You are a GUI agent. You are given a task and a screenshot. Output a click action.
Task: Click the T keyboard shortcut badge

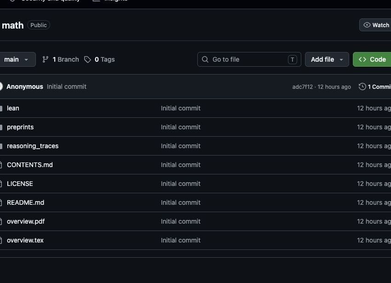pyautogui.click(x=292, y=59)
